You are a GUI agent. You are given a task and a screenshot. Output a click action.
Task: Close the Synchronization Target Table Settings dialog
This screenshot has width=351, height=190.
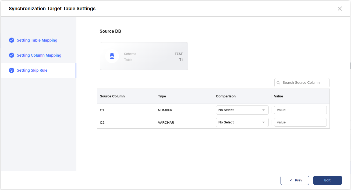click(340, 9)
